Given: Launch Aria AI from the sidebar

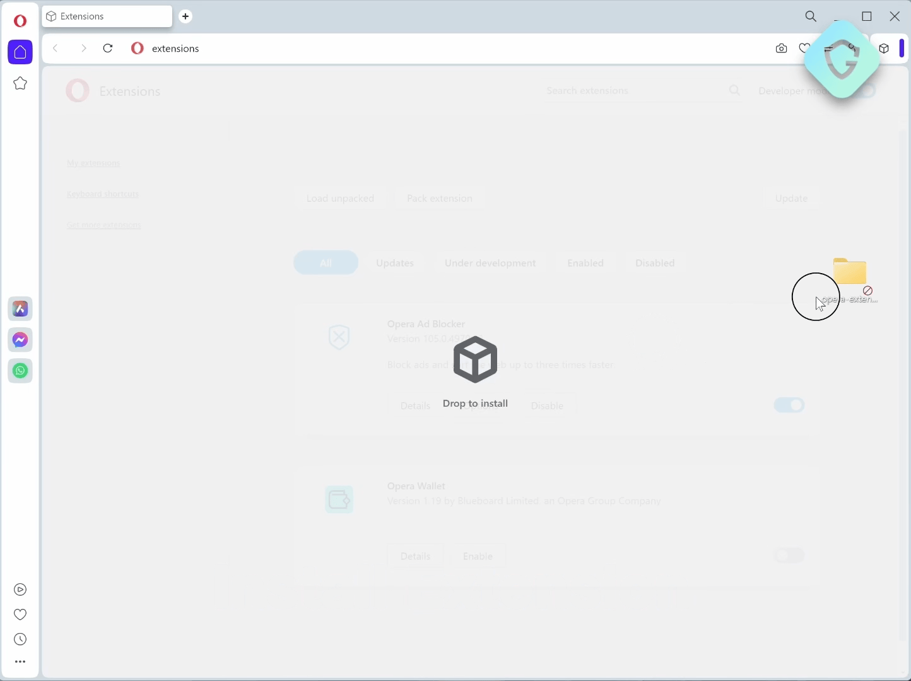Looking at the screenshot, I should click(21, 309).
